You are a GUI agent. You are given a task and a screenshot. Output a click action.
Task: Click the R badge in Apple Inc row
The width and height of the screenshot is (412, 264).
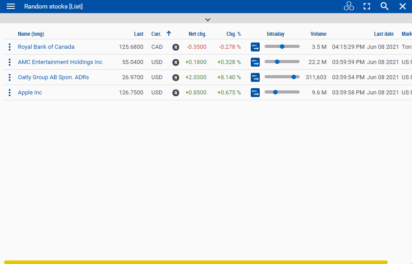(x=176, y=93)
